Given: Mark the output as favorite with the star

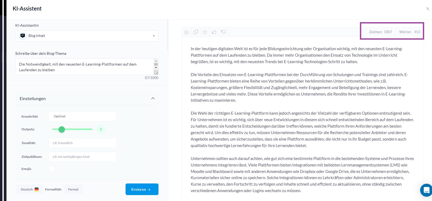Looking at the screenshot, I should 205,32.
